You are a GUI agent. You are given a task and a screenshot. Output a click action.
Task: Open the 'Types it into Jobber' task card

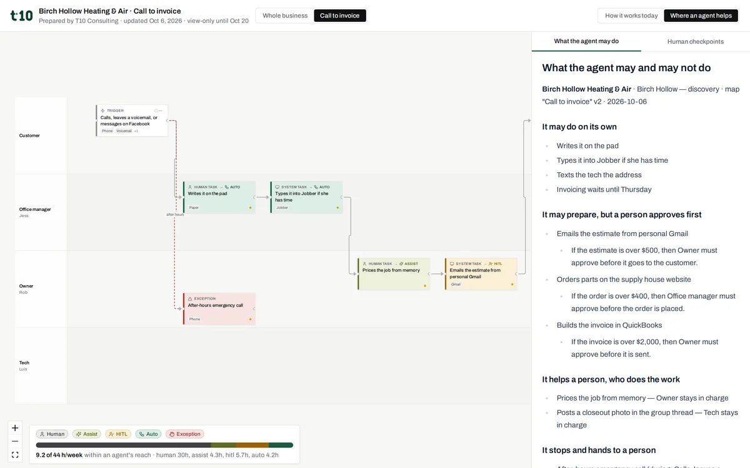pos(306,197)
